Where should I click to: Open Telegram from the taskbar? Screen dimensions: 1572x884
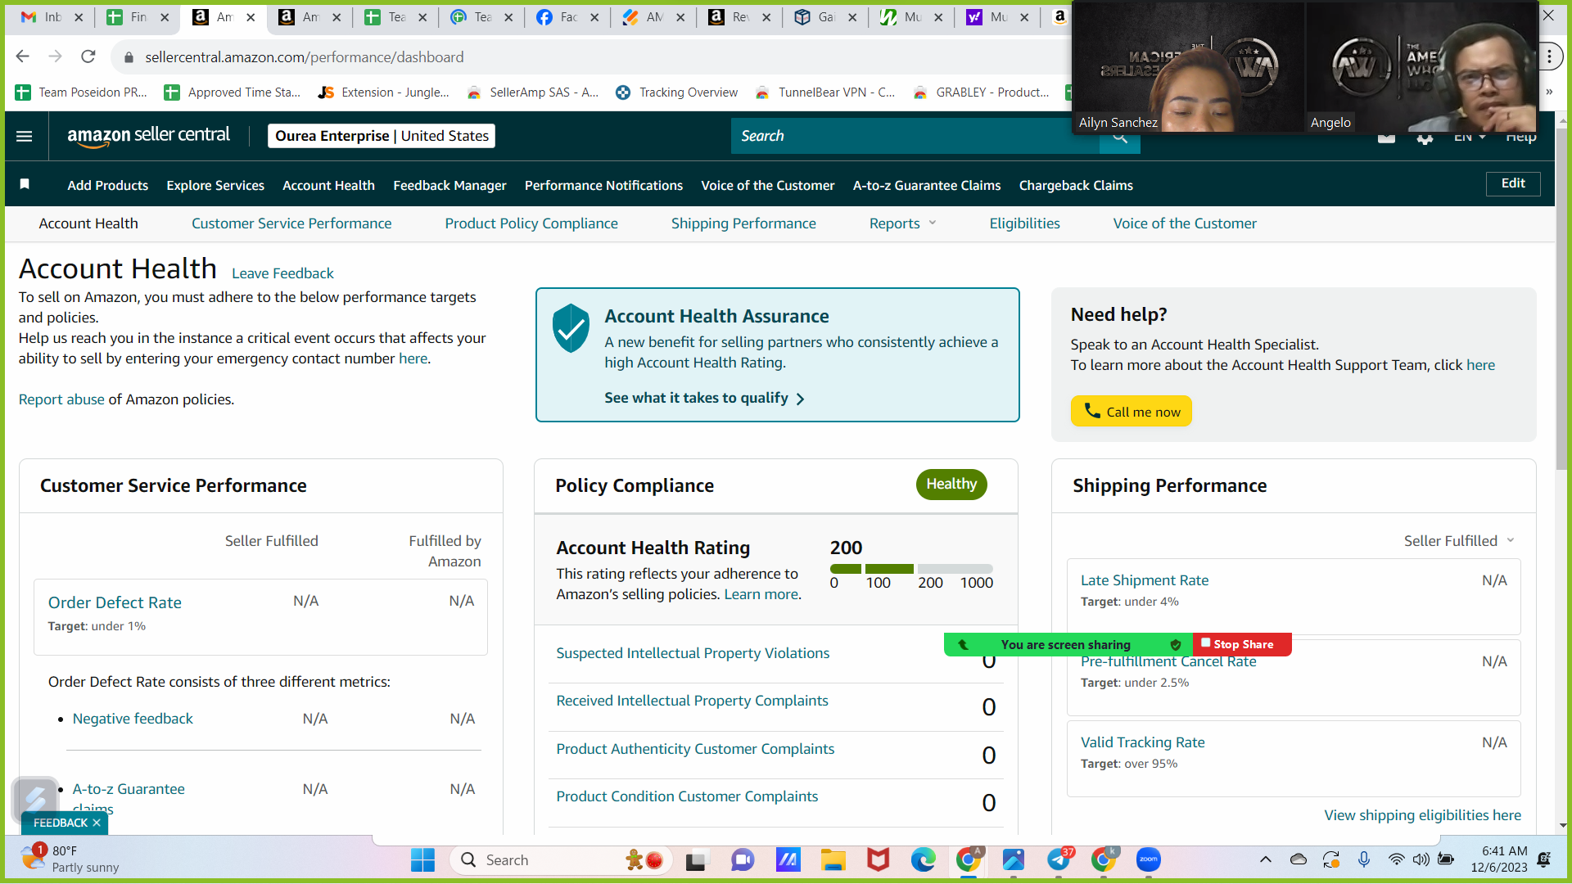tap(1058, 859)
